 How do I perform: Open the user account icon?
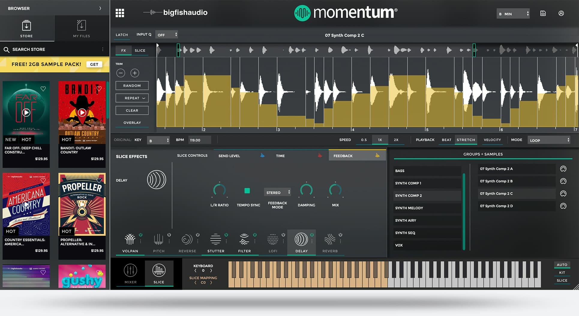coord(561,13)
